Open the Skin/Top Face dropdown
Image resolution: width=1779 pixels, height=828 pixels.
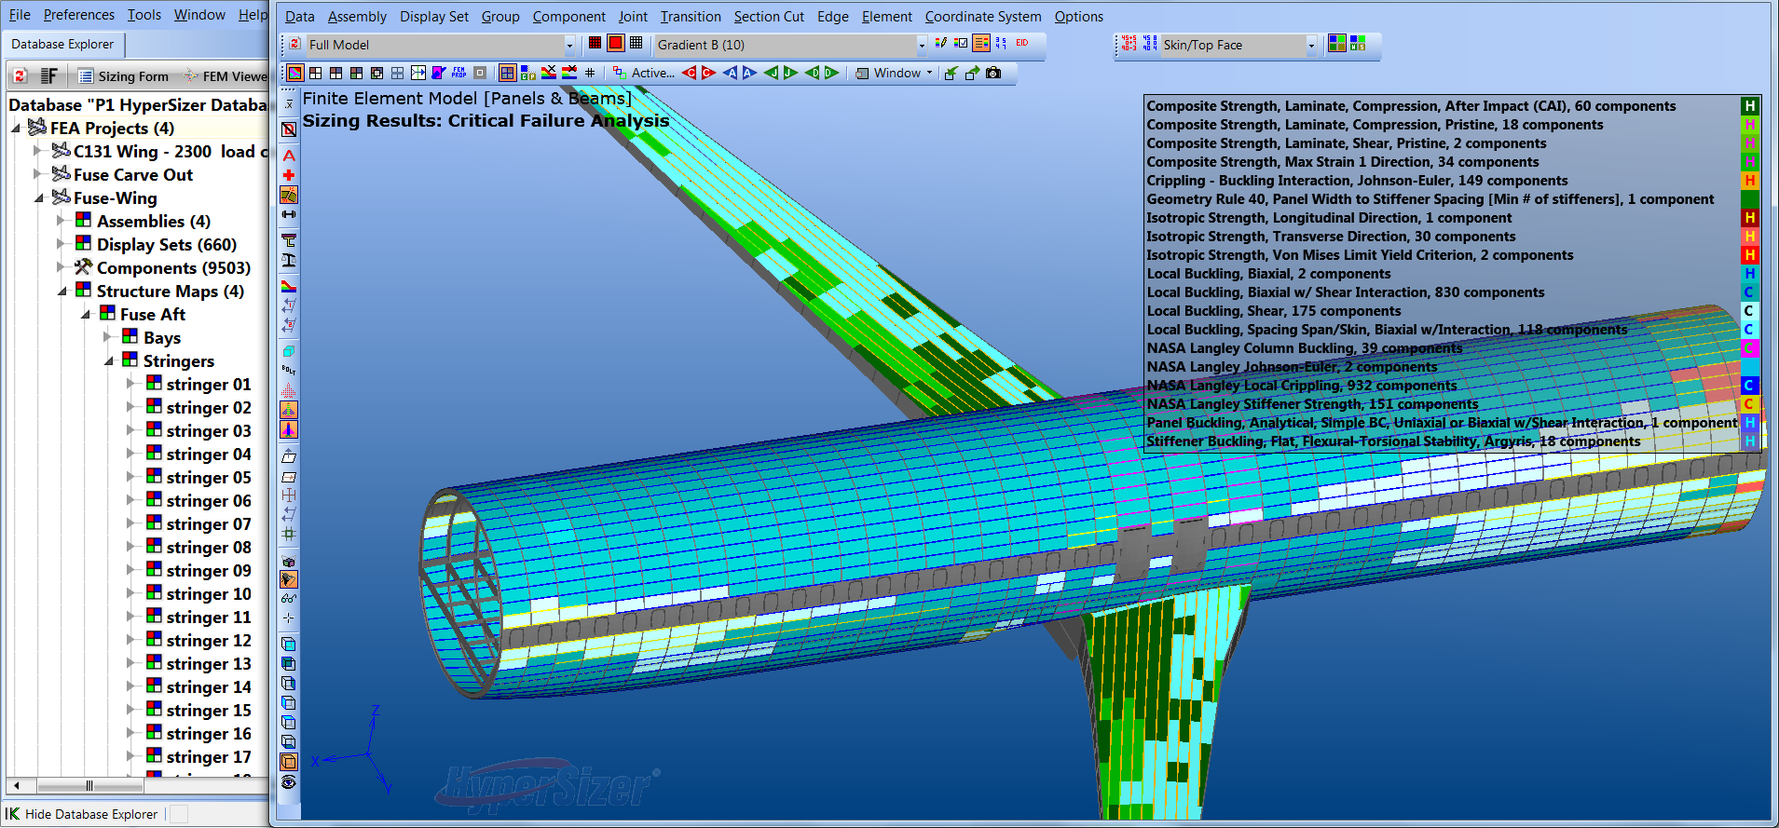(1310, 45)
